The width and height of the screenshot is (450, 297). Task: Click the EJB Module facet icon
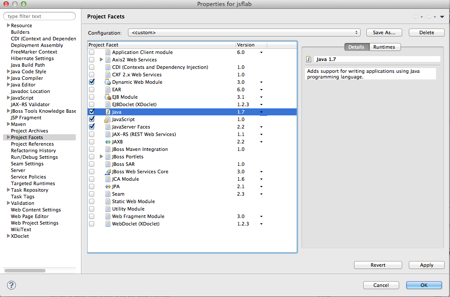pos(108,97)
